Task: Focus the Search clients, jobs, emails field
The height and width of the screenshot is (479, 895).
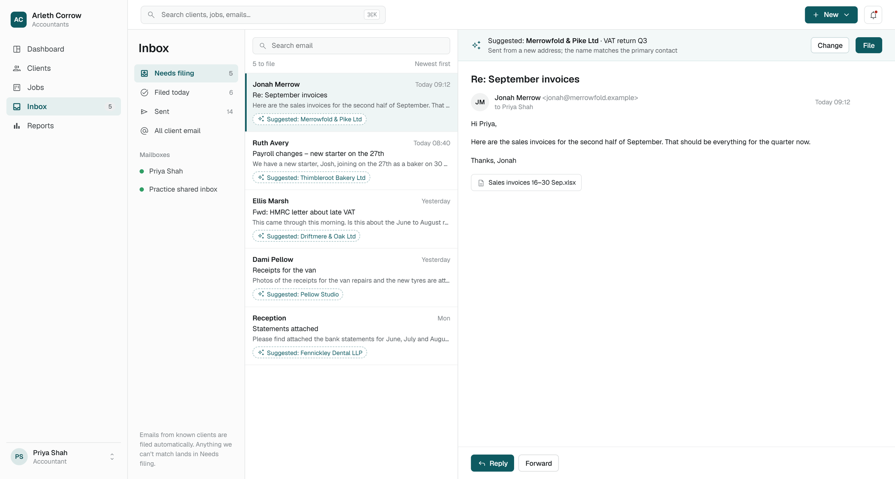Action: [263, 15]
